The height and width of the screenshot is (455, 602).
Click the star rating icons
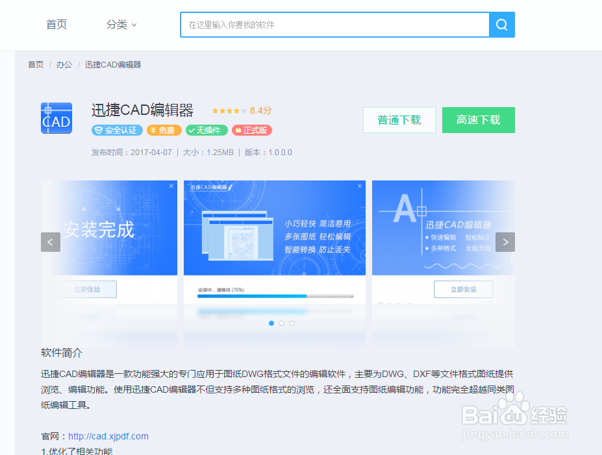[x=229, y=111]
